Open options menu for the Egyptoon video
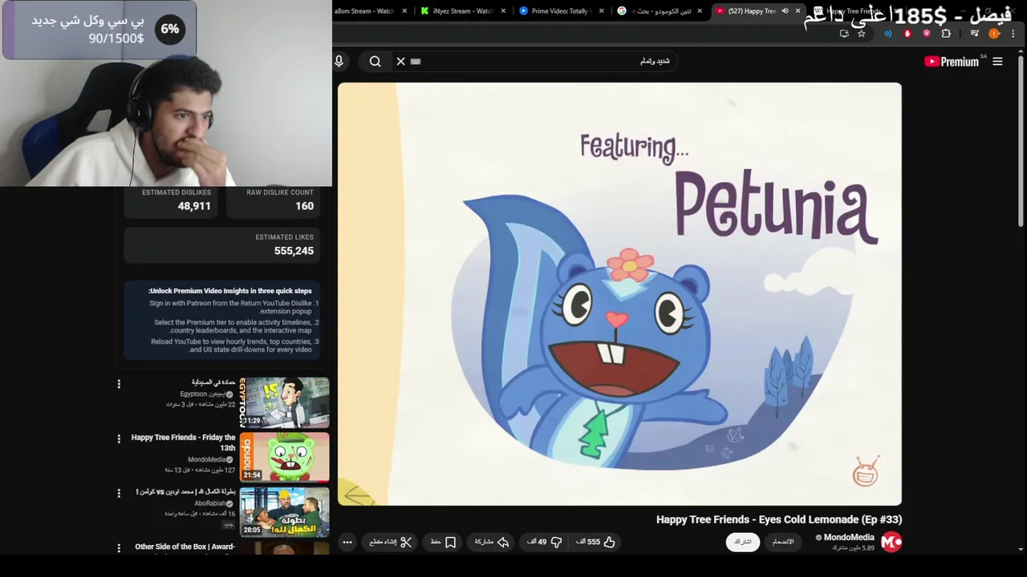1027x577 pixels. pyautogui.click(x=119, y=384)
